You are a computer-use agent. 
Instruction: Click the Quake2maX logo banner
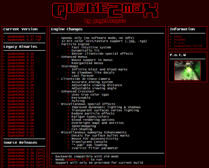coord(105,11)
